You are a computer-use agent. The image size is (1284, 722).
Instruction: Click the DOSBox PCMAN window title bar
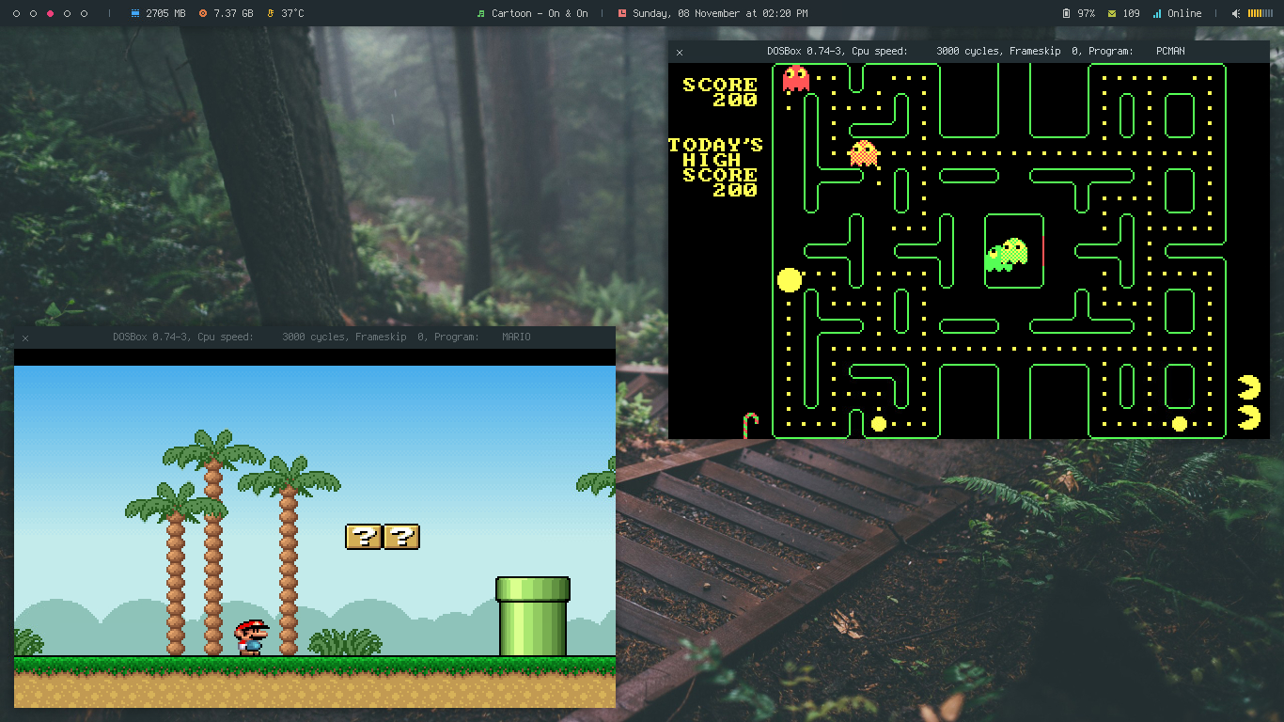tap(968, 52)
